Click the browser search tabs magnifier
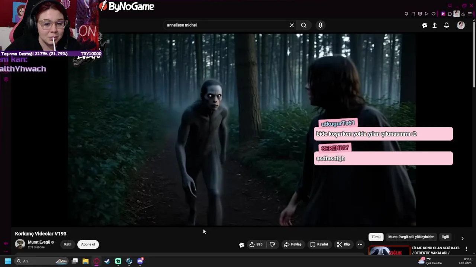Image resolution: width=476 pixels, height=267 pixels. tap(450, 6)
